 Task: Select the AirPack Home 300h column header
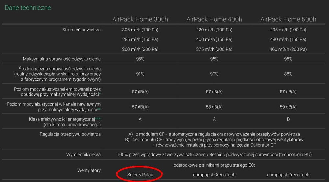tap(140, 19)
